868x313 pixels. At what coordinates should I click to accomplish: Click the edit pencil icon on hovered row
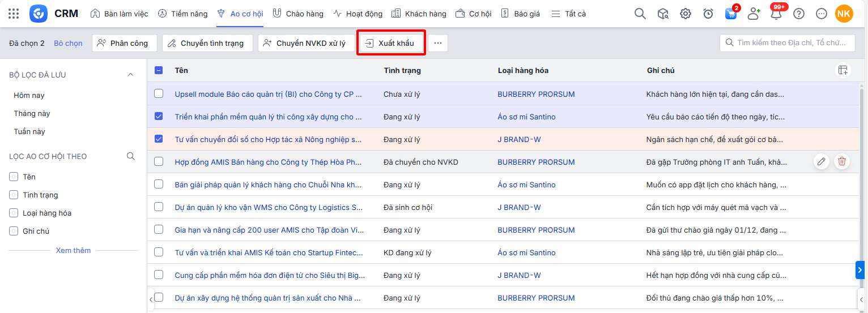(821, 162)
